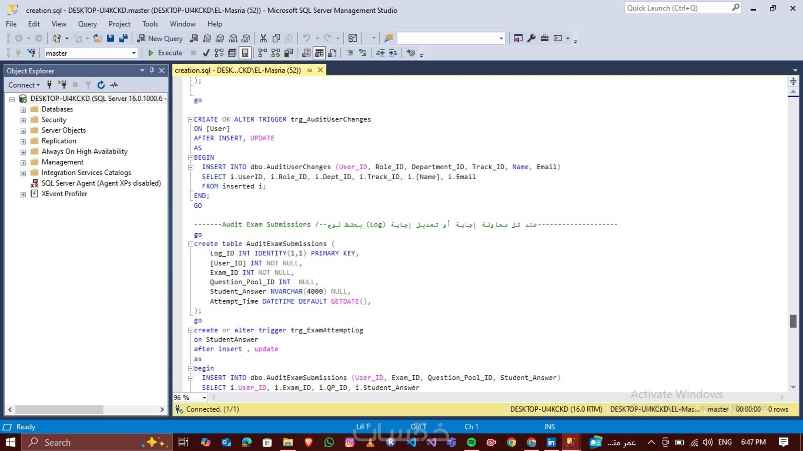The height and width of the screenshot is (451, 803).
Task: Click the Open File icon
Action: click(97, 38)
